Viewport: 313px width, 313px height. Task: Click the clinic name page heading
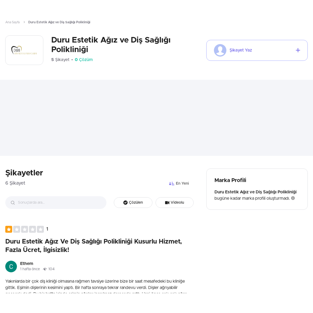[111, 45]
